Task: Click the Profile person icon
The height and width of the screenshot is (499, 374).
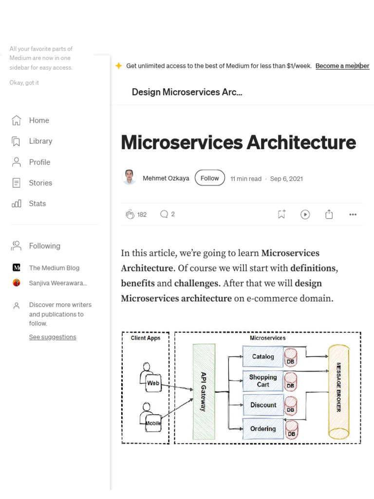Action: (x=16, y=162)
